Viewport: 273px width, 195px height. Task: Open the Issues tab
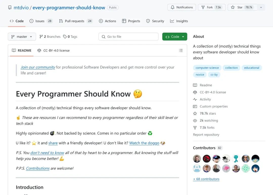(x=41, y=21)
